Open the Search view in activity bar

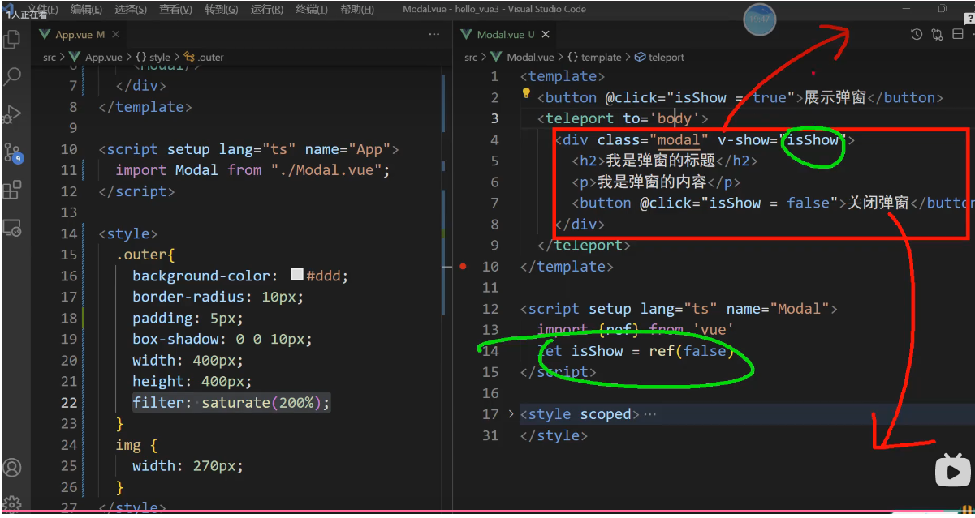coord(12,77)
